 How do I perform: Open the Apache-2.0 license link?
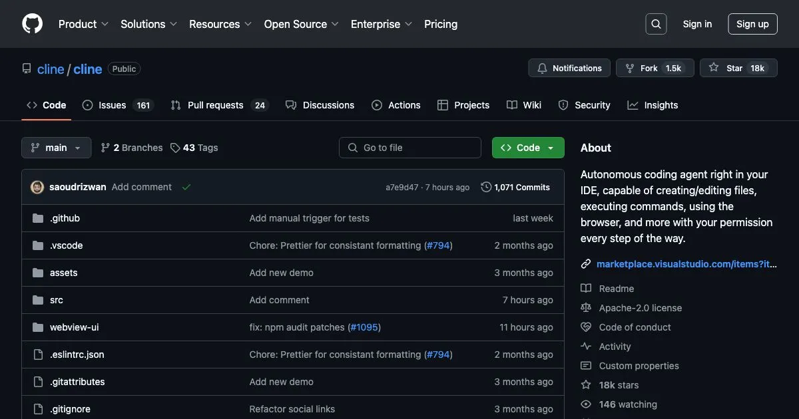pyautogui.click(x=640, y=307)
